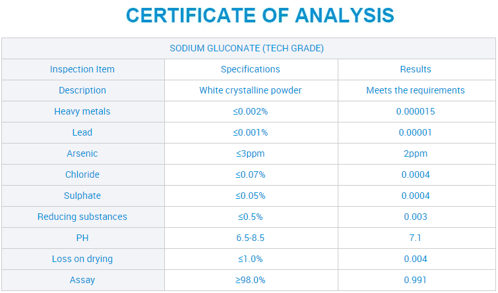498x293 pixels.
Task: Click the Certificate of Analysis heading
Action: pyautogui.click(x=260, y=15)
